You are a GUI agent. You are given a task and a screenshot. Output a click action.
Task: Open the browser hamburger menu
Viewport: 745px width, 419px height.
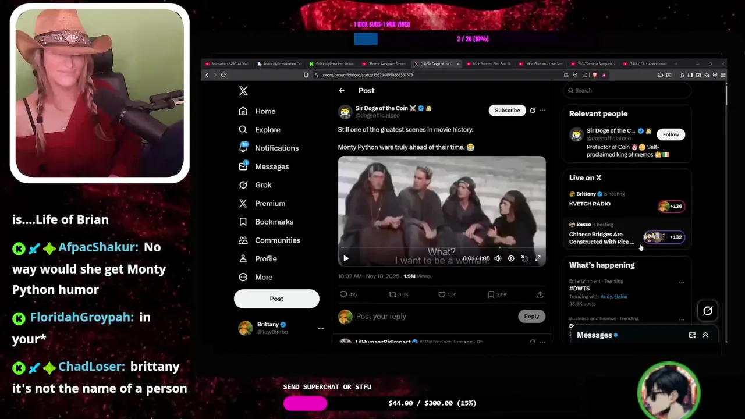(x=723, y=74)
